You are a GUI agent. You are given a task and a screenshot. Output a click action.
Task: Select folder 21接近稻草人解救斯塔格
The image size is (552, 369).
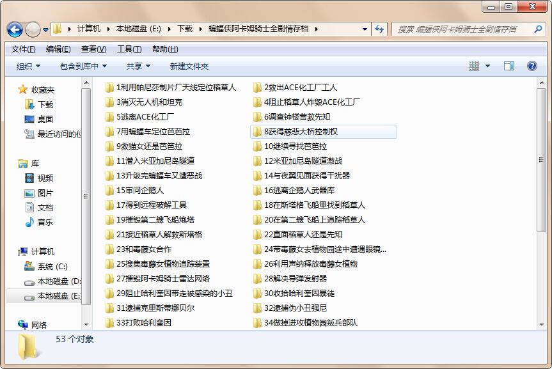point(154,235)
